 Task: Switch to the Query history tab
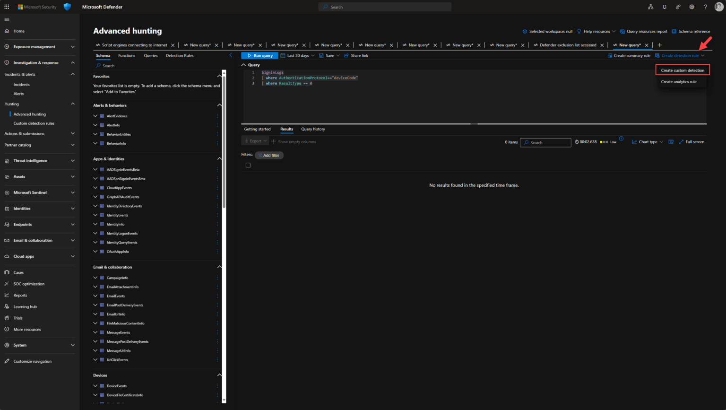pyautogui.click(x=313, y=129)
